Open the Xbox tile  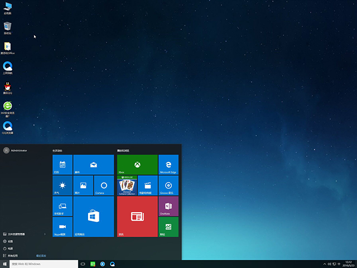tap(137, 165)
